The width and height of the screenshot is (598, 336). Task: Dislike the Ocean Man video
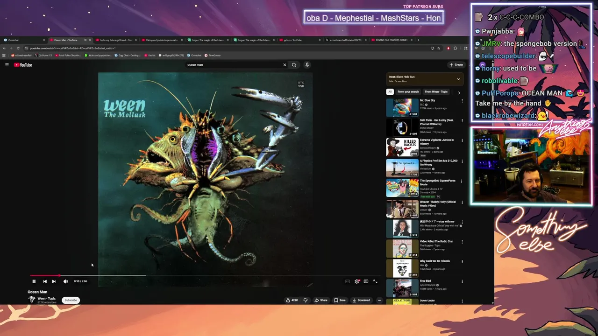pos(306,300)
